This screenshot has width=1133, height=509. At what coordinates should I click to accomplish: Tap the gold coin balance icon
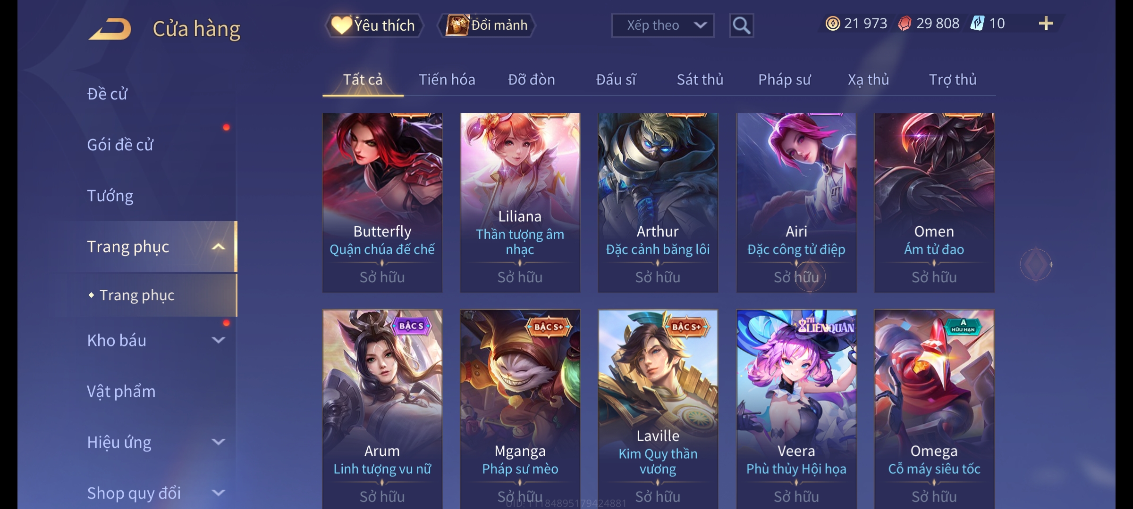click(x=833, y=24)
